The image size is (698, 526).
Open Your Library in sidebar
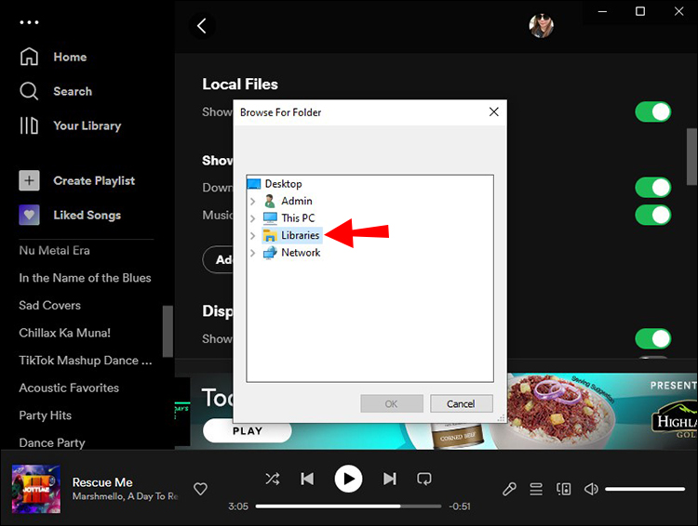click(x=87, y=125)
